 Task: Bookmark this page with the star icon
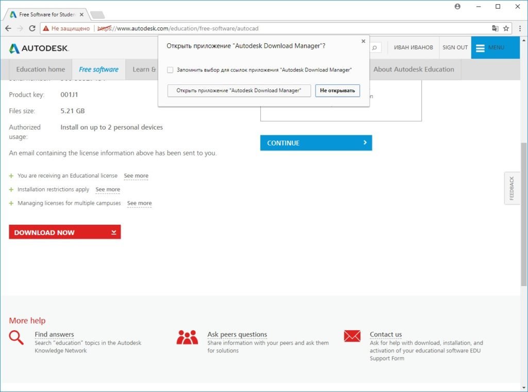pos(506,29)
